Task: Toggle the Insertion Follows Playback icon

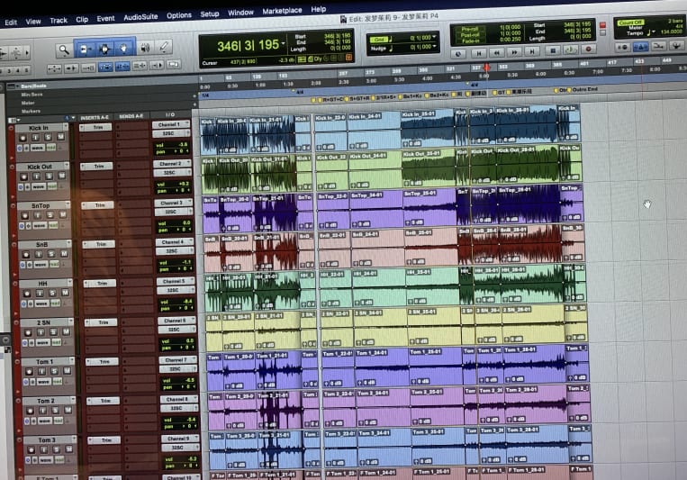Action: (157, 66)
